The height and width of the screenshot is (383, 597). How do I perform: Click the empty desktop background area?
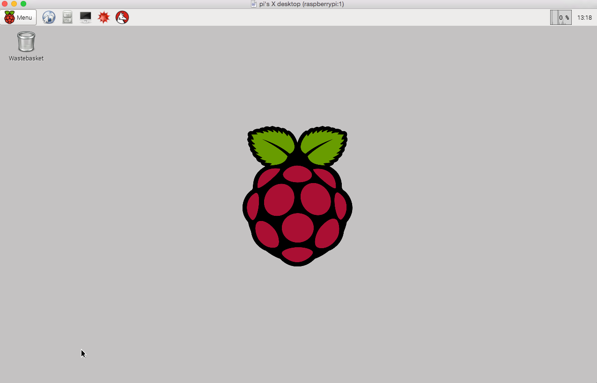(421, 304)
